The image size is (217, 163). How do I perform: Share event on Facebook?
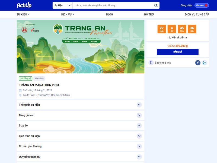tap(198, 63)
